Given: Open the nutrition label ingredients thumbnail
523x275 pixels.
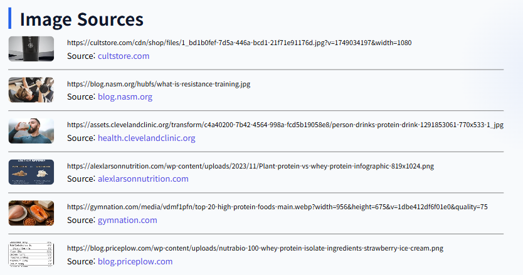Looking at the screenshot, I should [31, 254].
